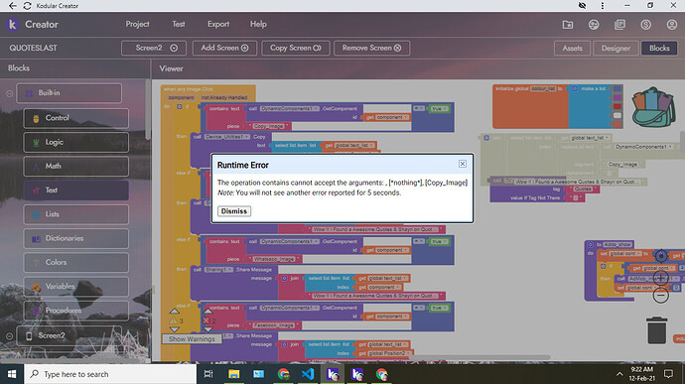Zoom out using the minus circle
Image resolution: width=685 pixels, height=384 pixels.
(x=660, y=296)
